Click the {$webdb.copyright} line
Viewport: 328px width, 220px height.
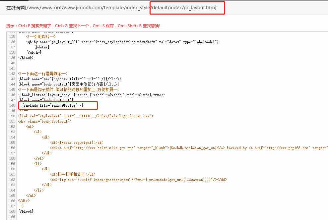click(x=77, y=142)
